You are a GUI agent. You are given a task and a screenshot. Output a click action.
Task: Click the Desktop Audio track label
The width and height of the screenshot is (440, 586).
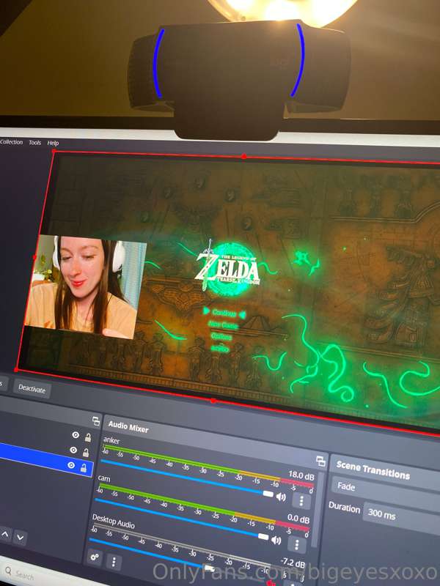pyautogui.click(x=114, y=521)
